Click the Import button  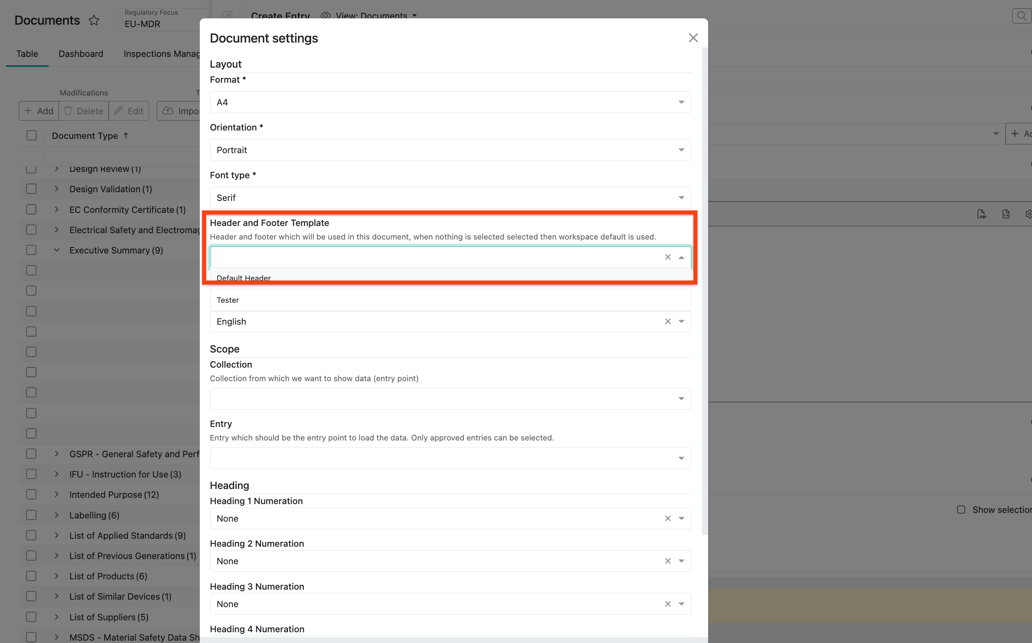click(179, 111)
